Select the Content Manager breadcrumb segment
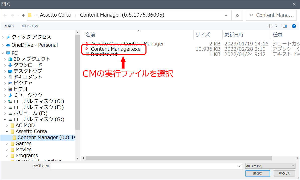 tap(122, 15)
